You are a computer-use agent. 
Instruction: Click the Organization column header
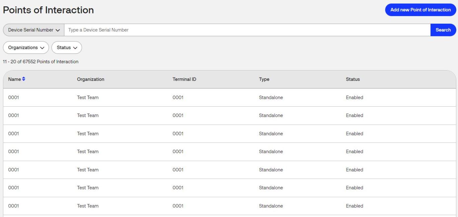(91, 79)
